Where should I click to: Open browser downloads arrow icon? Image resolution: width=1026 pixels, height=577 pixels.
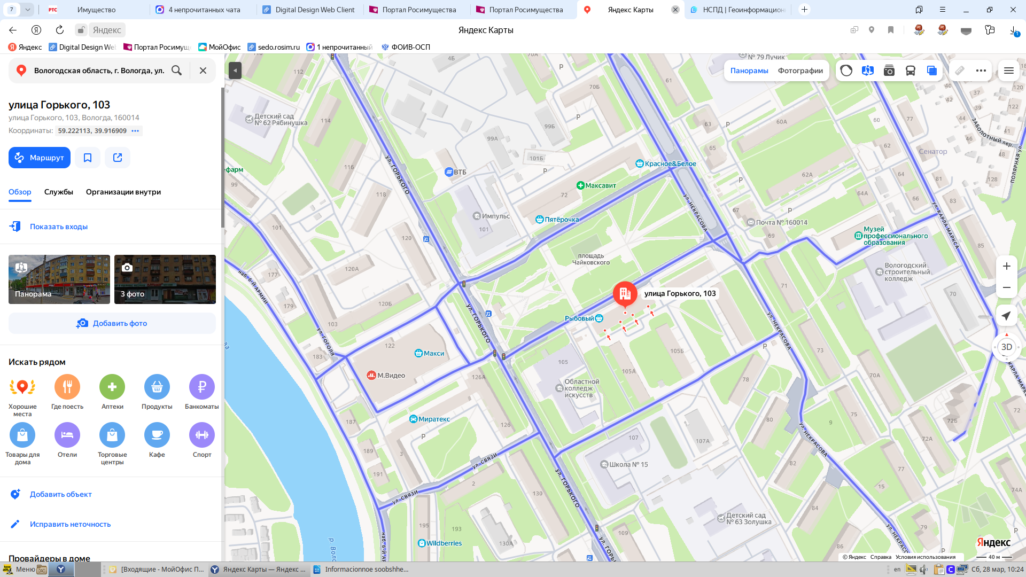pos(1014,30)
